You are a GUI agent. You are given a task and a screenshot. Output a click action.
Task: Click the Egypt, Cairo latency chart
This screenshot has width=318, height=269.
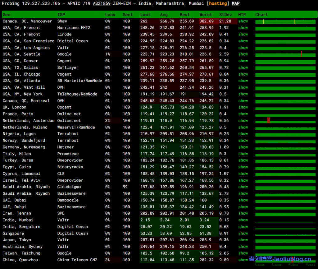point(285,167)
